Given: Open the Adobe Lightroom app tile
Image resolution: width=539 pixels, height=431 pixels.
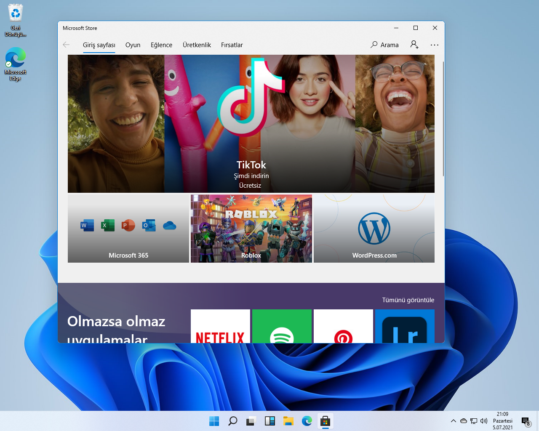Looking at the screenshot, I should pyautogui.click(x=405, y=326).
